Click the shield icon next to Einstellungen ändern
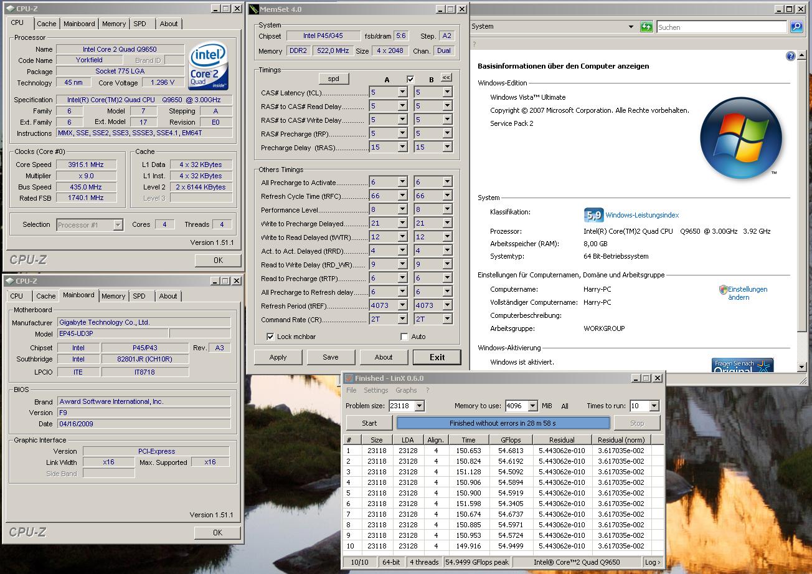The image size is (812, 574). point(723,290)
